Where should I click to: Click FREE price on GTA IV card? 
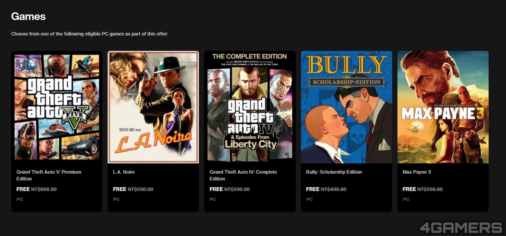point(216,189)
